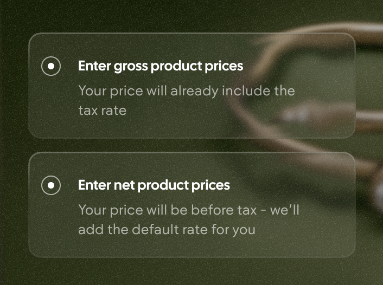This screenshot has height=285, width=383.
Task: Click the 'Enter gross product prices' heading
Action: pyautogui.click(x=161, y=66)
